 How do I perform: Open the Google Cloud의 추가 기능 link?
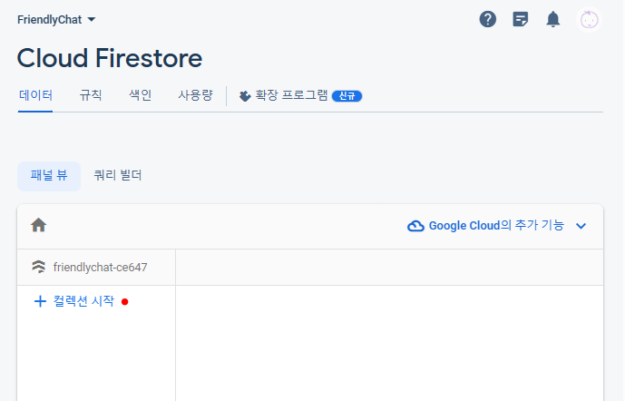tap(496, 226)
